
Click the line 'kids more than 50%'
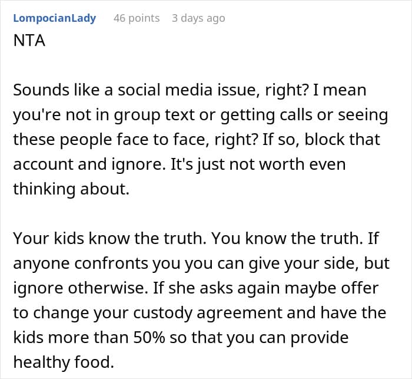click(181, 338)
